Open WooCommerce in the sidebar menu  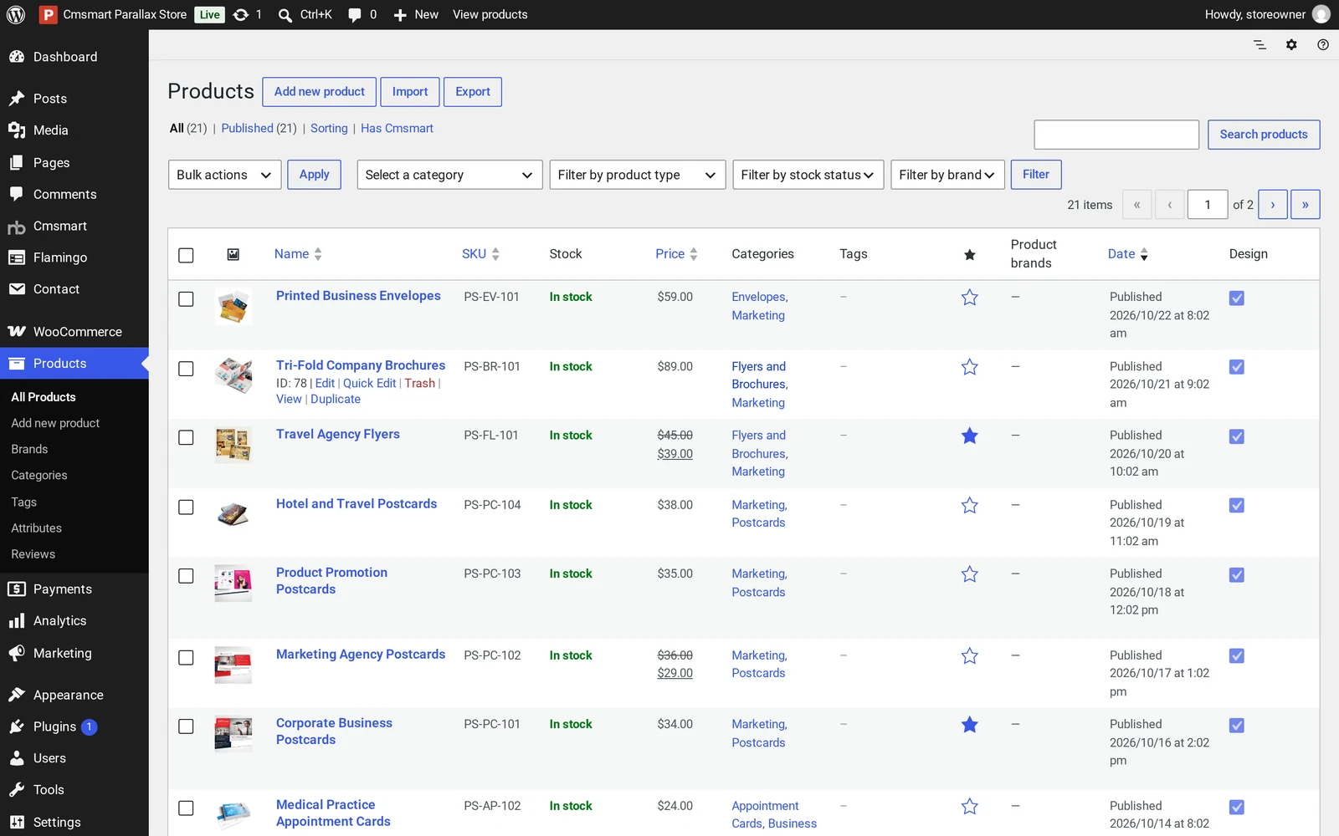(x=74, y=332)
